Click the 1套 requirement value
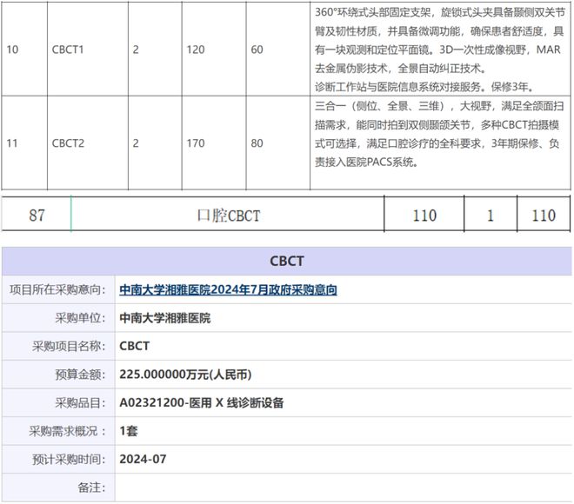This screenshot has height=504, width=574. click(x=129, y=431)
